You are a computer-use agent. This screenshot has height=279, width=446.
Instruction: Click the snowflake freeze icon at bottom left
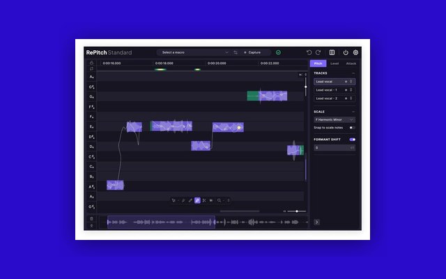pos(91,225)
